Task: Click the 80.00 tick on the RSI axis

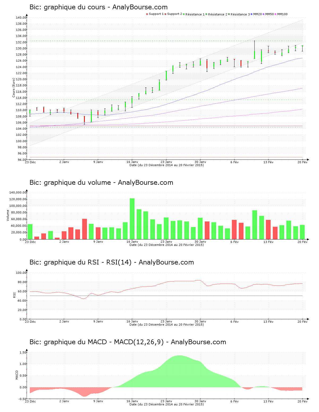Action: click(x=22, y=282)
